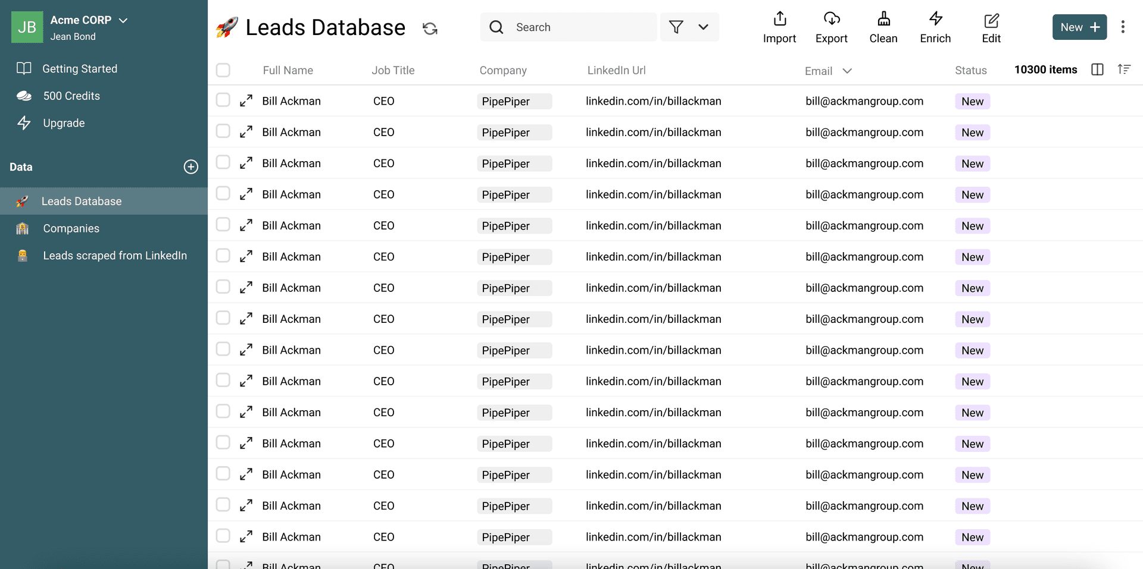This screenshot has height=569, width=1143.
Task: Run the Clean function
Action: tap(883, 27)
